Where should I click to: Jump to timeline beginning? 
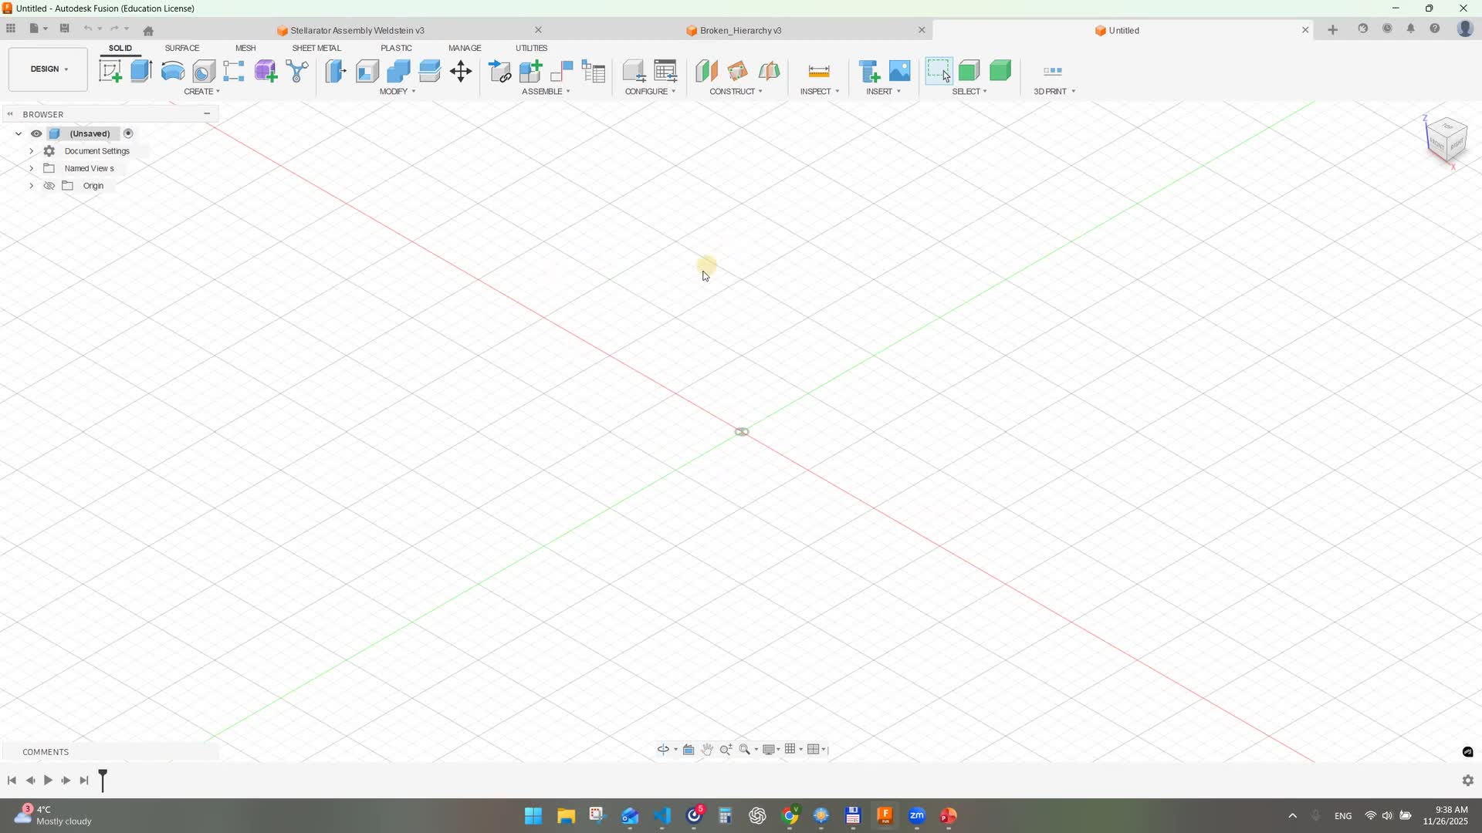12,781
